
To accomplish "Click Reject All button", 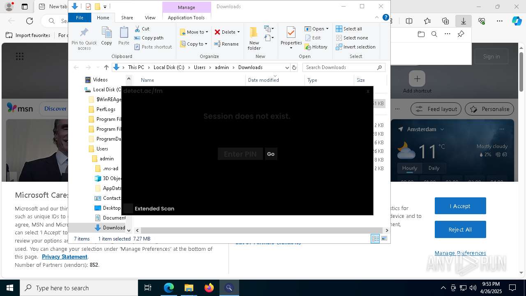I will coord(460,229).
